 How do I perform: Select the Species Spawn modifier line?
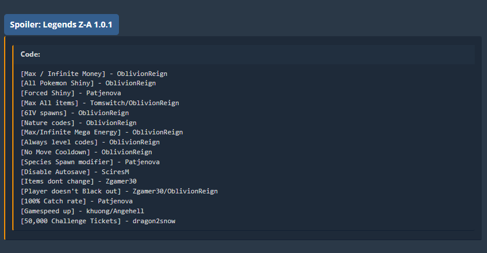point(90,162)
